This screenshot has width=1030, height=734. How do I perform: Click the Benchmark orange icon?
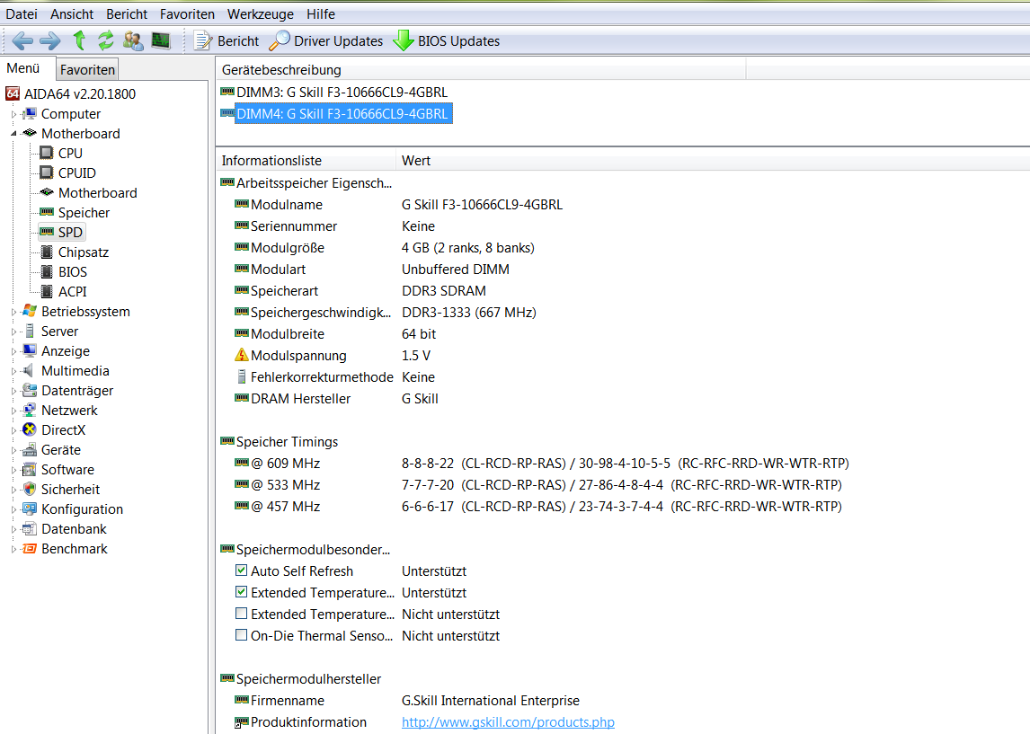[30, 548]
